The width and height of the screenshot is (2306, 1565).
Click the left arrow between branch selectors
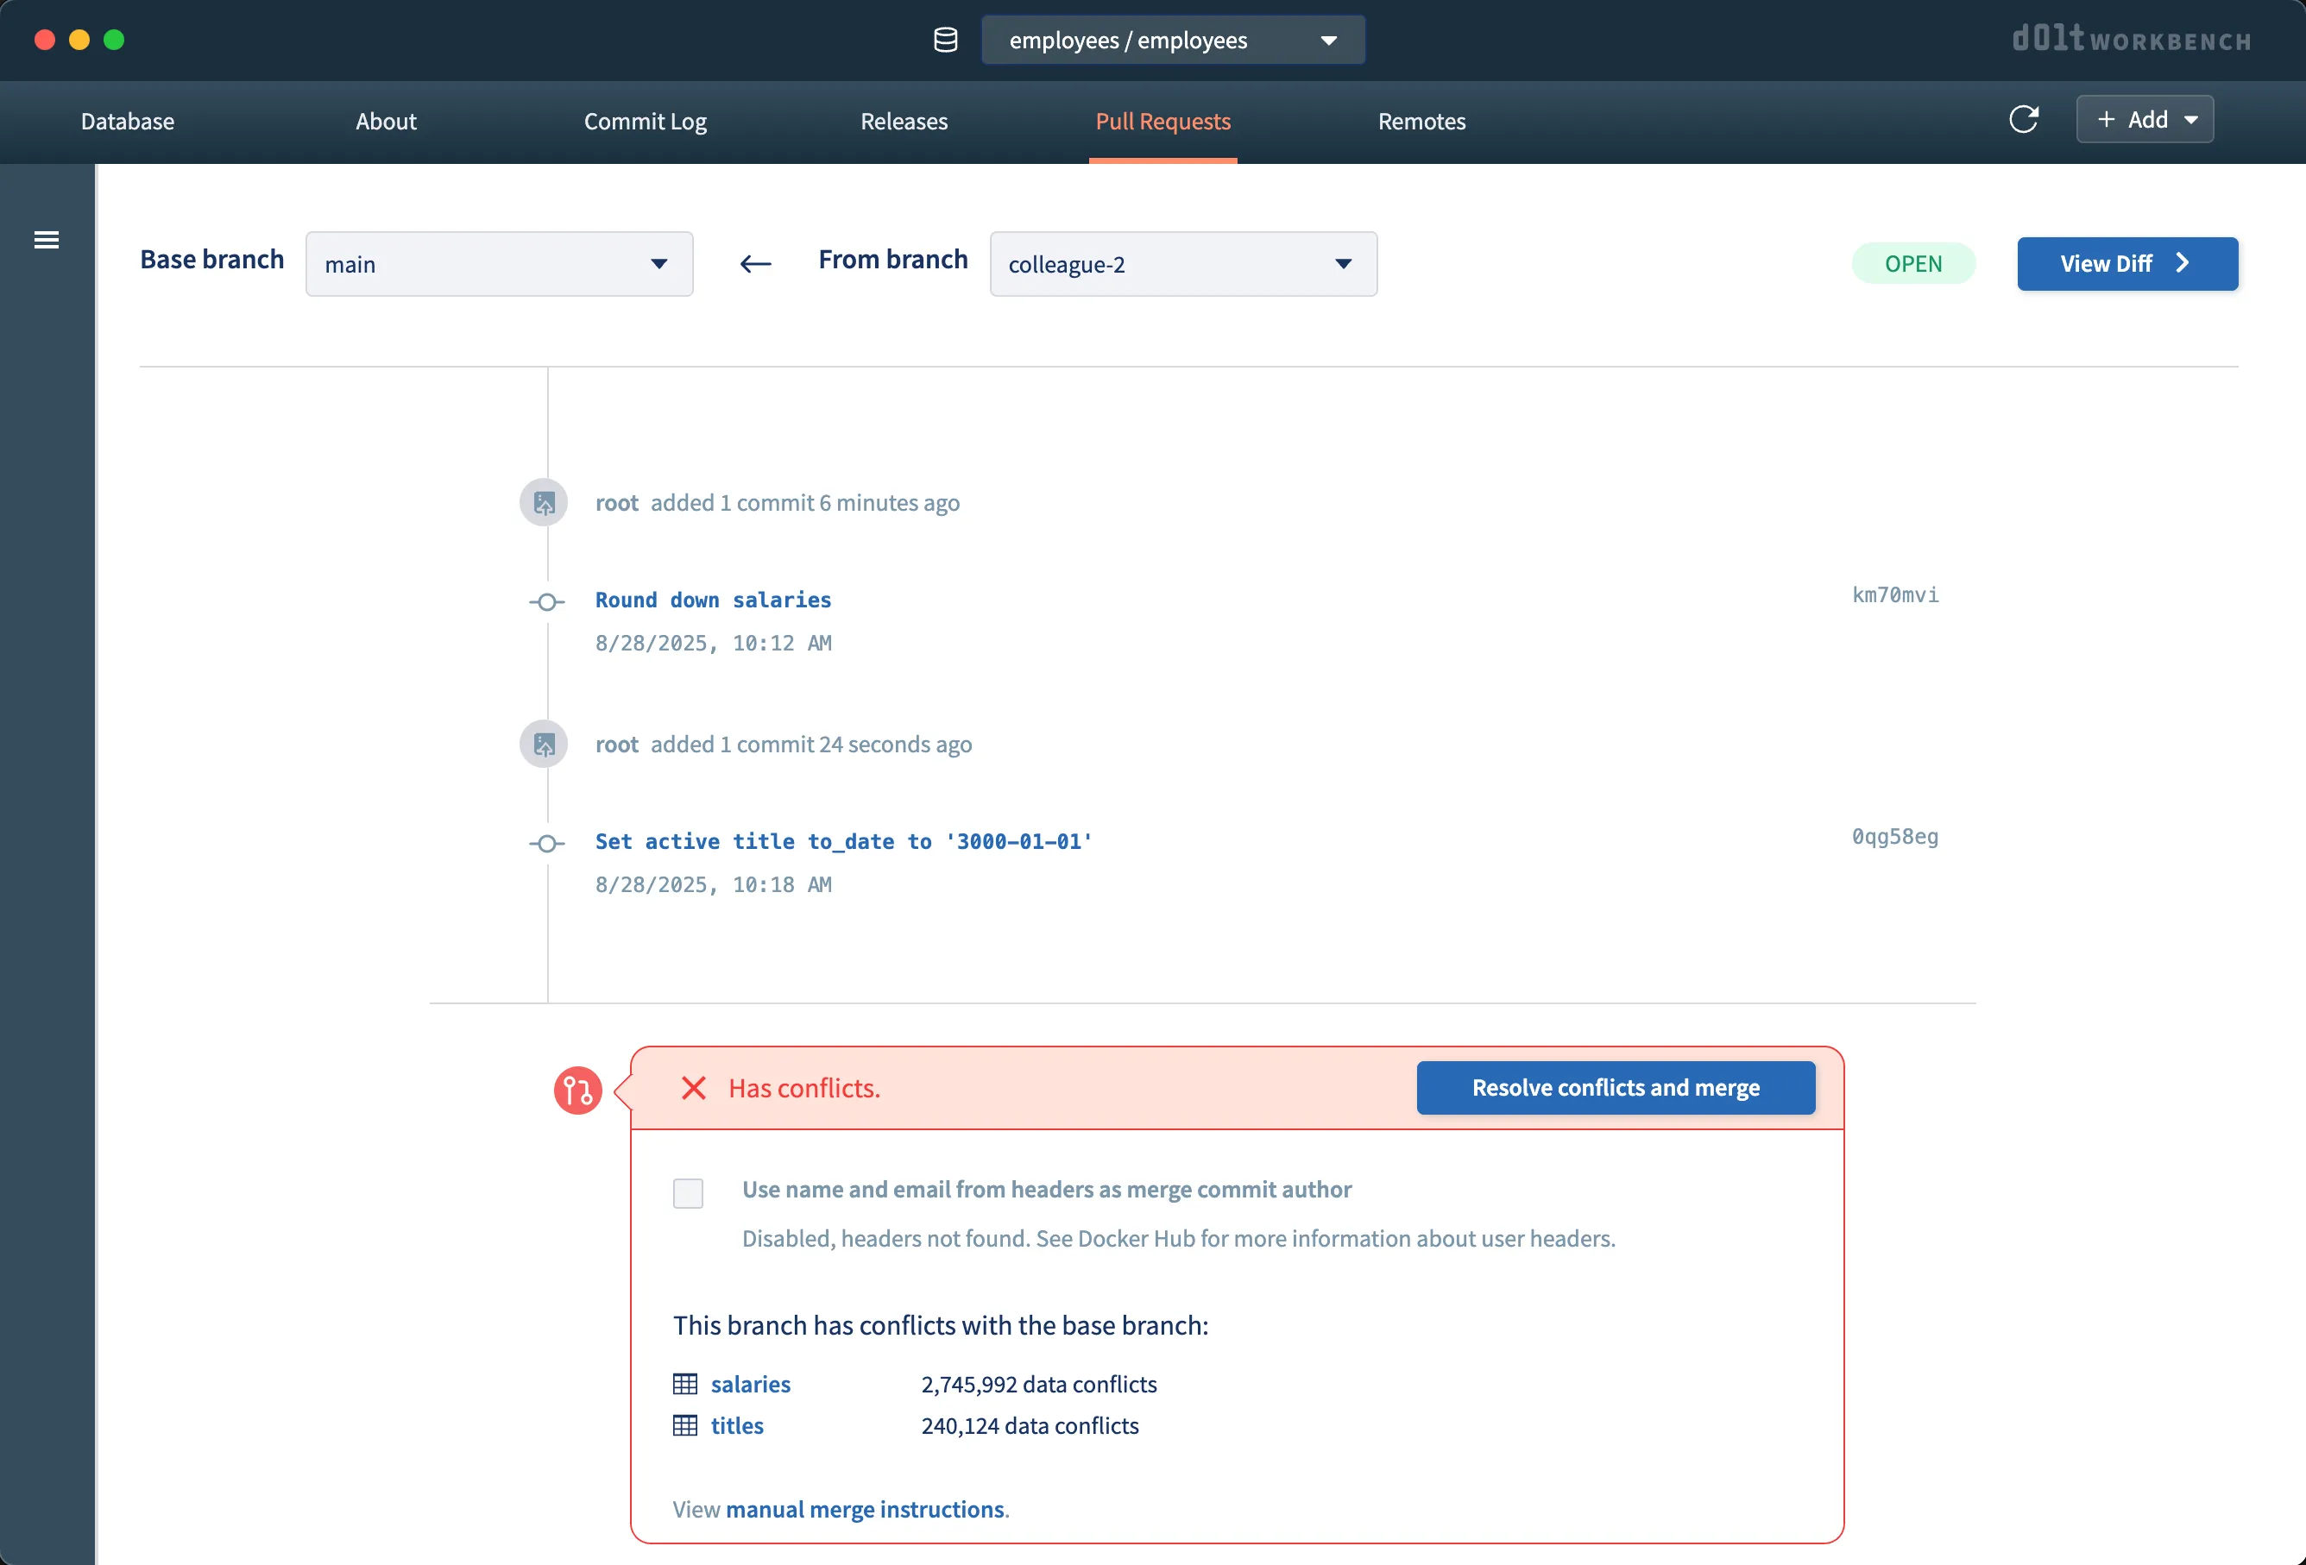click(x=755, y=264)
